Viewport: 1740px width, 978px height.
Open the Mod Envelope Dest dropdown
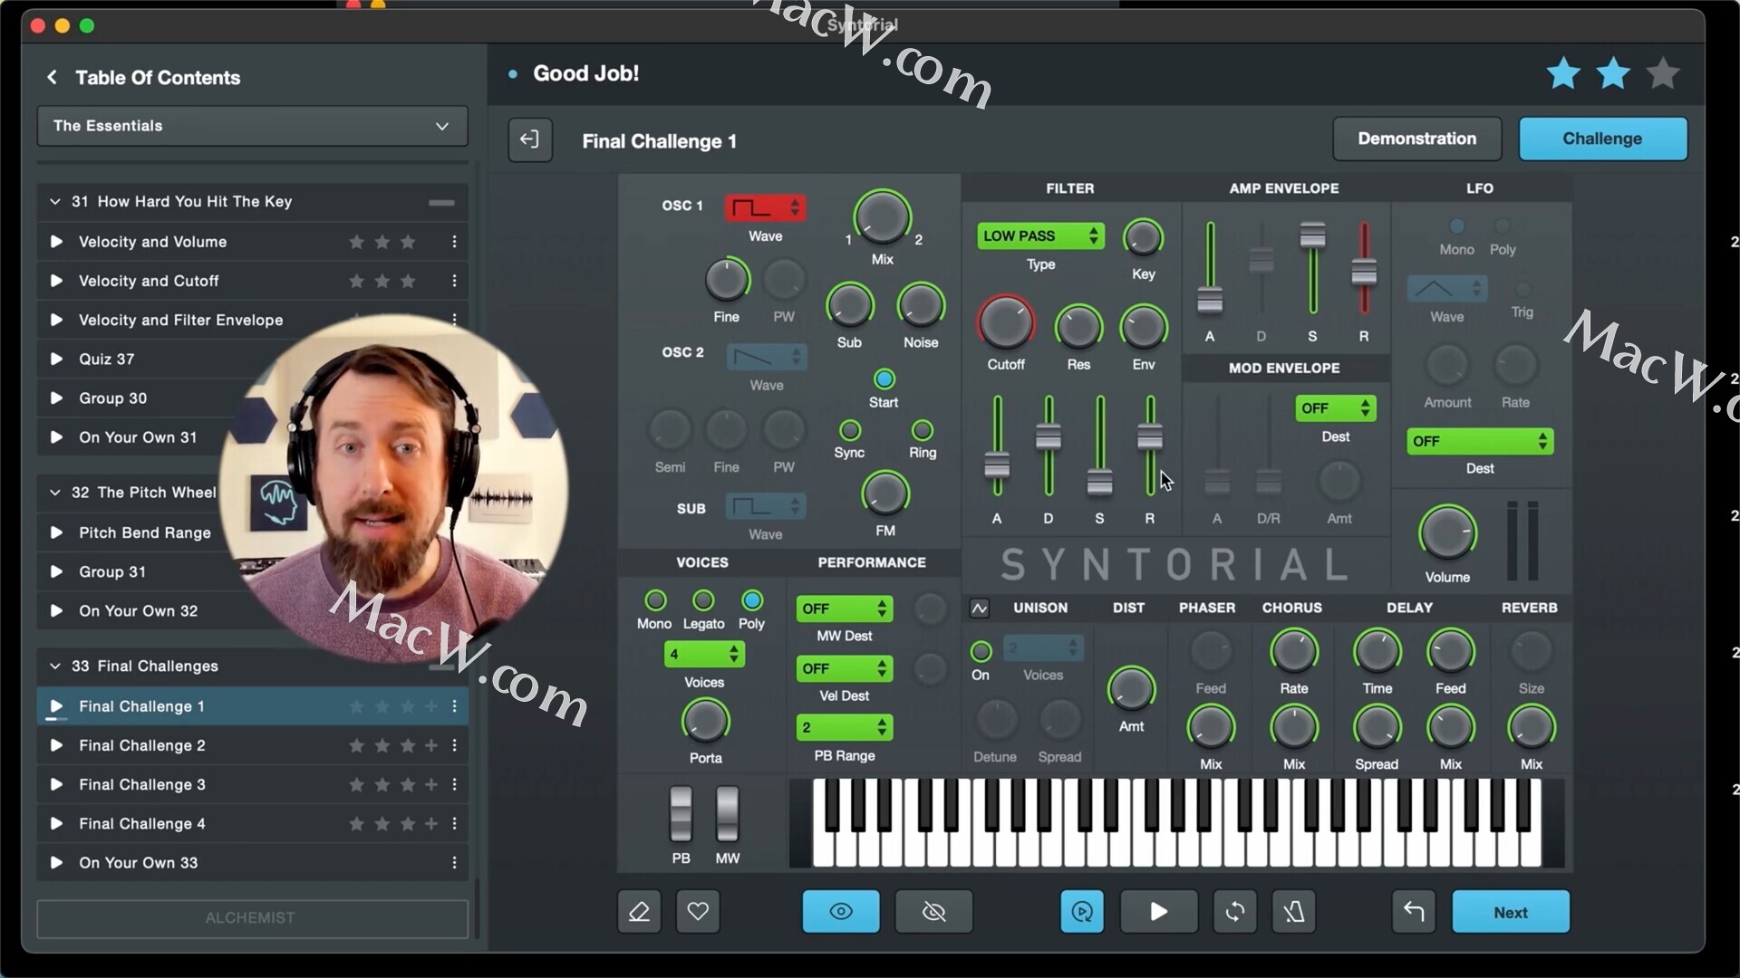click(x=1336, y=408)
